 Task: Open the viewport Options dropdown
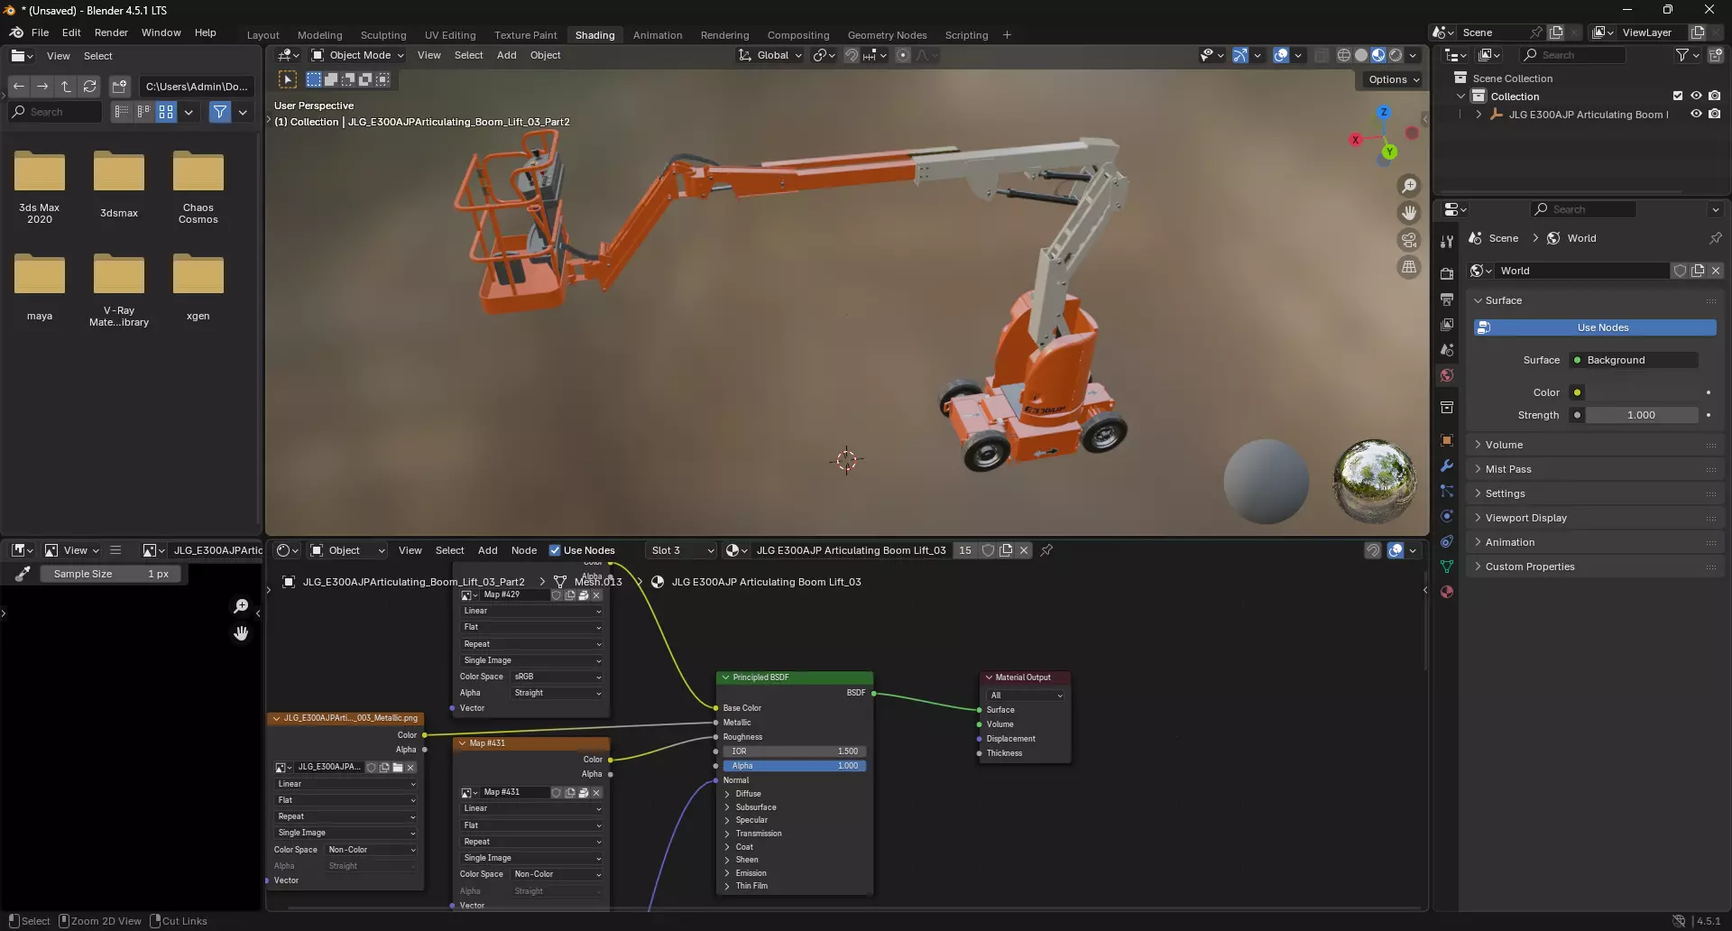tap(1394, 79)
